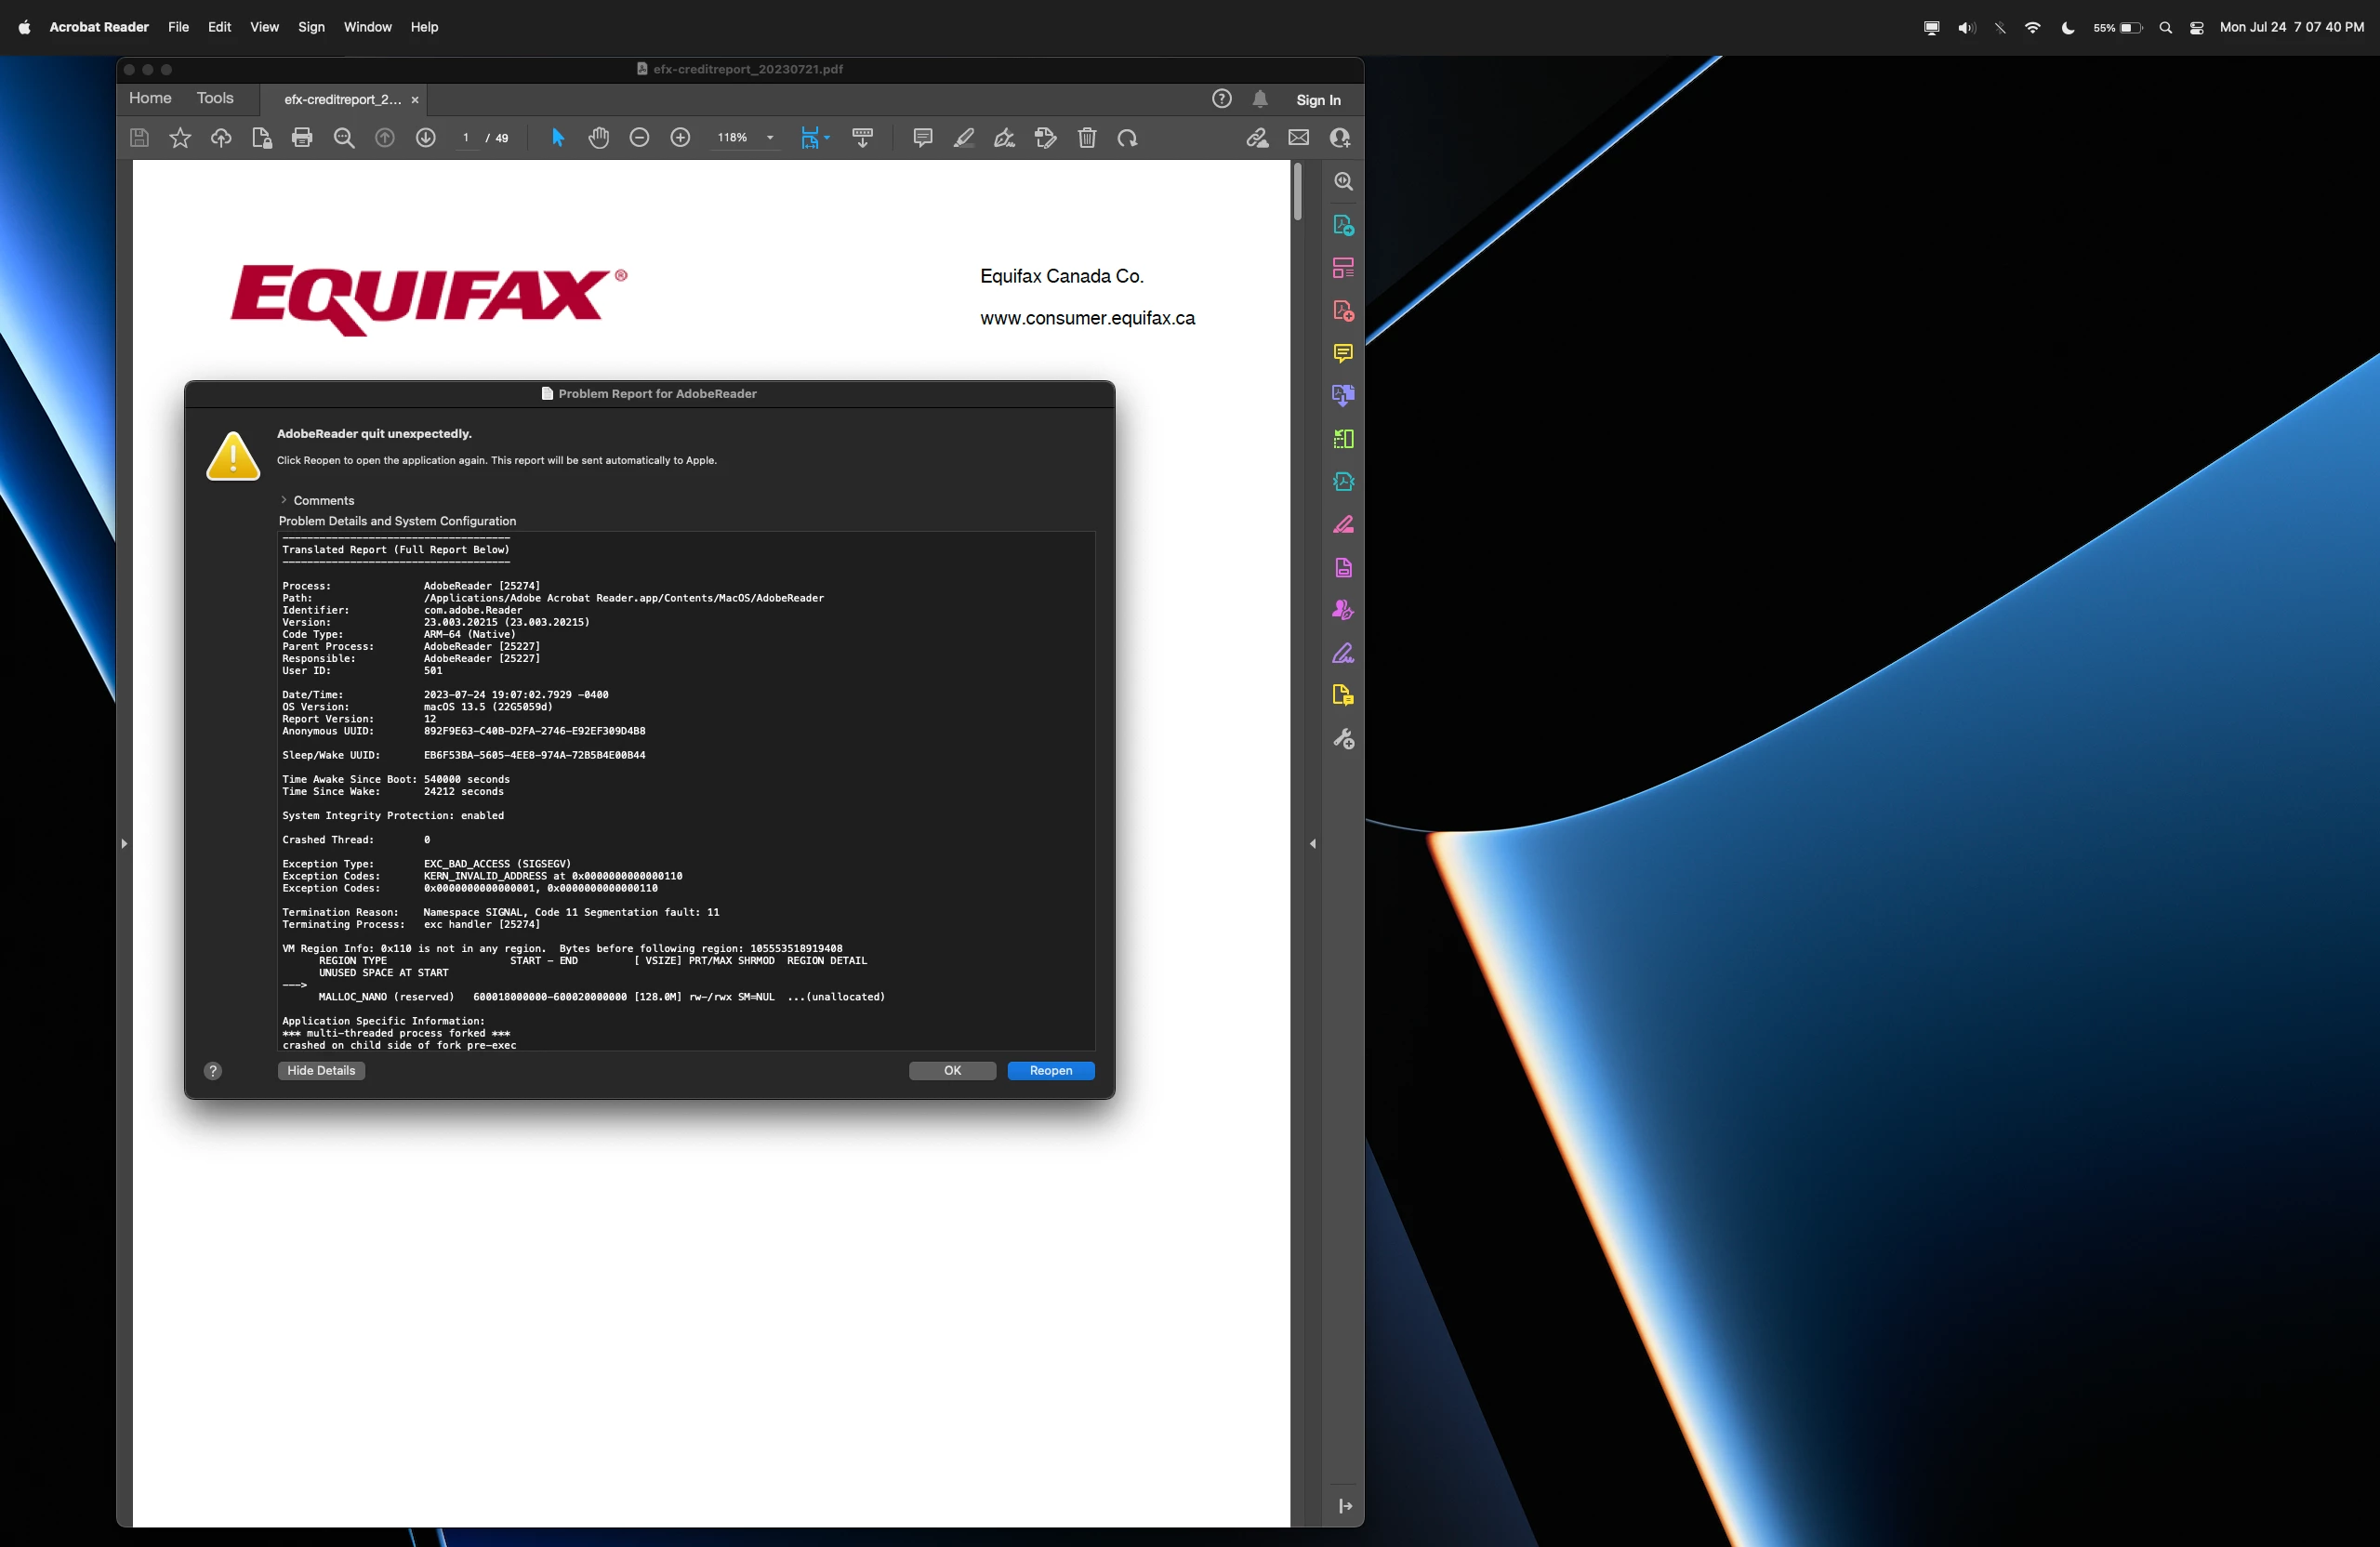Viewport: 2380px width, 1547px height.
Task: Open the Window menu
Action: point(367,27)
